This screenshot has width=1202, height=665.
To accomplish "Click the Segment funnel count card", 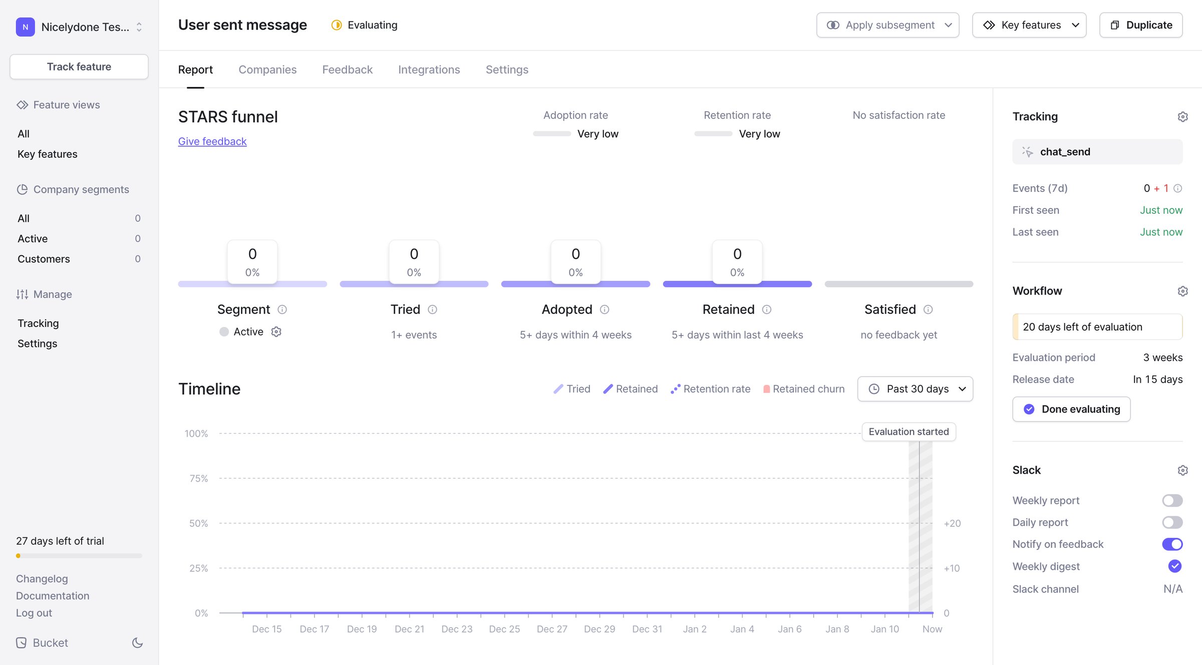I will (252, 262).
